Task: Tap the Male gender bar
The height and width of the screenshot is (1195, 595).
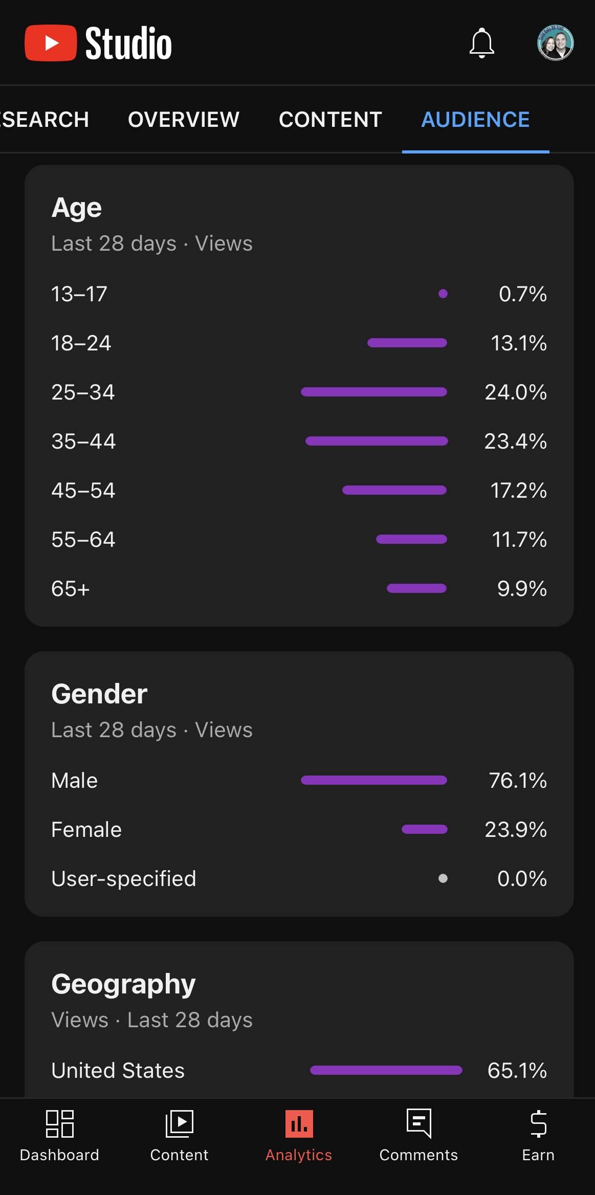Action: [x=374, y=780]
